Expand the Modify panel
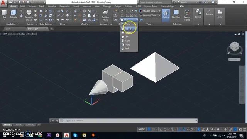This screenshot has width=247, height=139. point(85,24)
